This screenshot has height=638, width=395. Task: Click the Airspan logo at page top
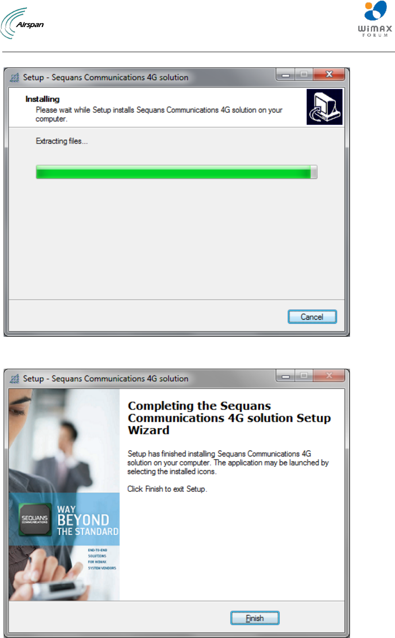click(x=22, y=23)
